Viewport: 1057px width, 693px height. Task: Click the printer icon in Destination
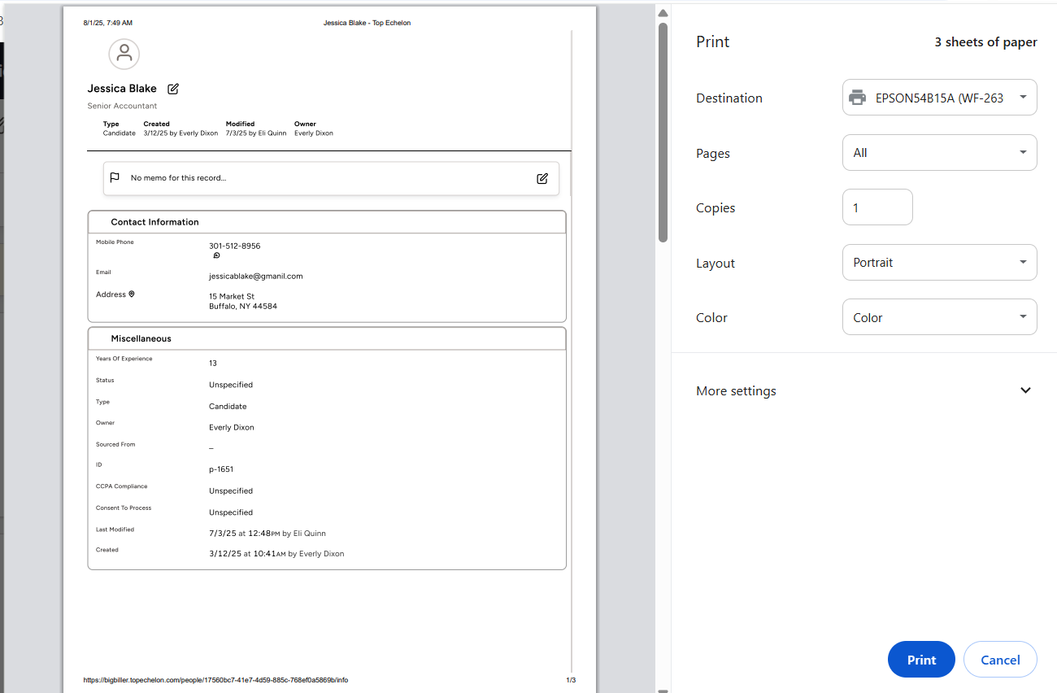point(857,98)
